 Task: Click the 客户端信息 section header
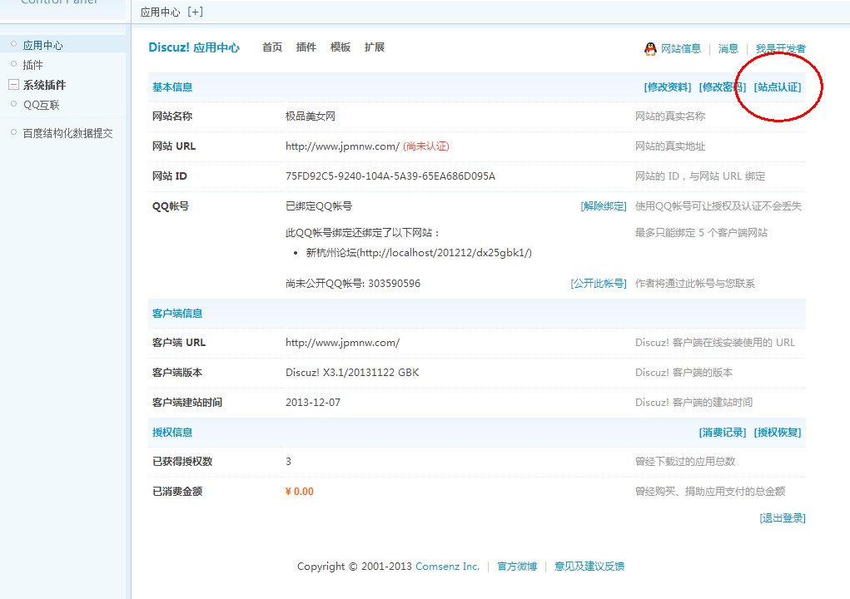tap(177, 314)
